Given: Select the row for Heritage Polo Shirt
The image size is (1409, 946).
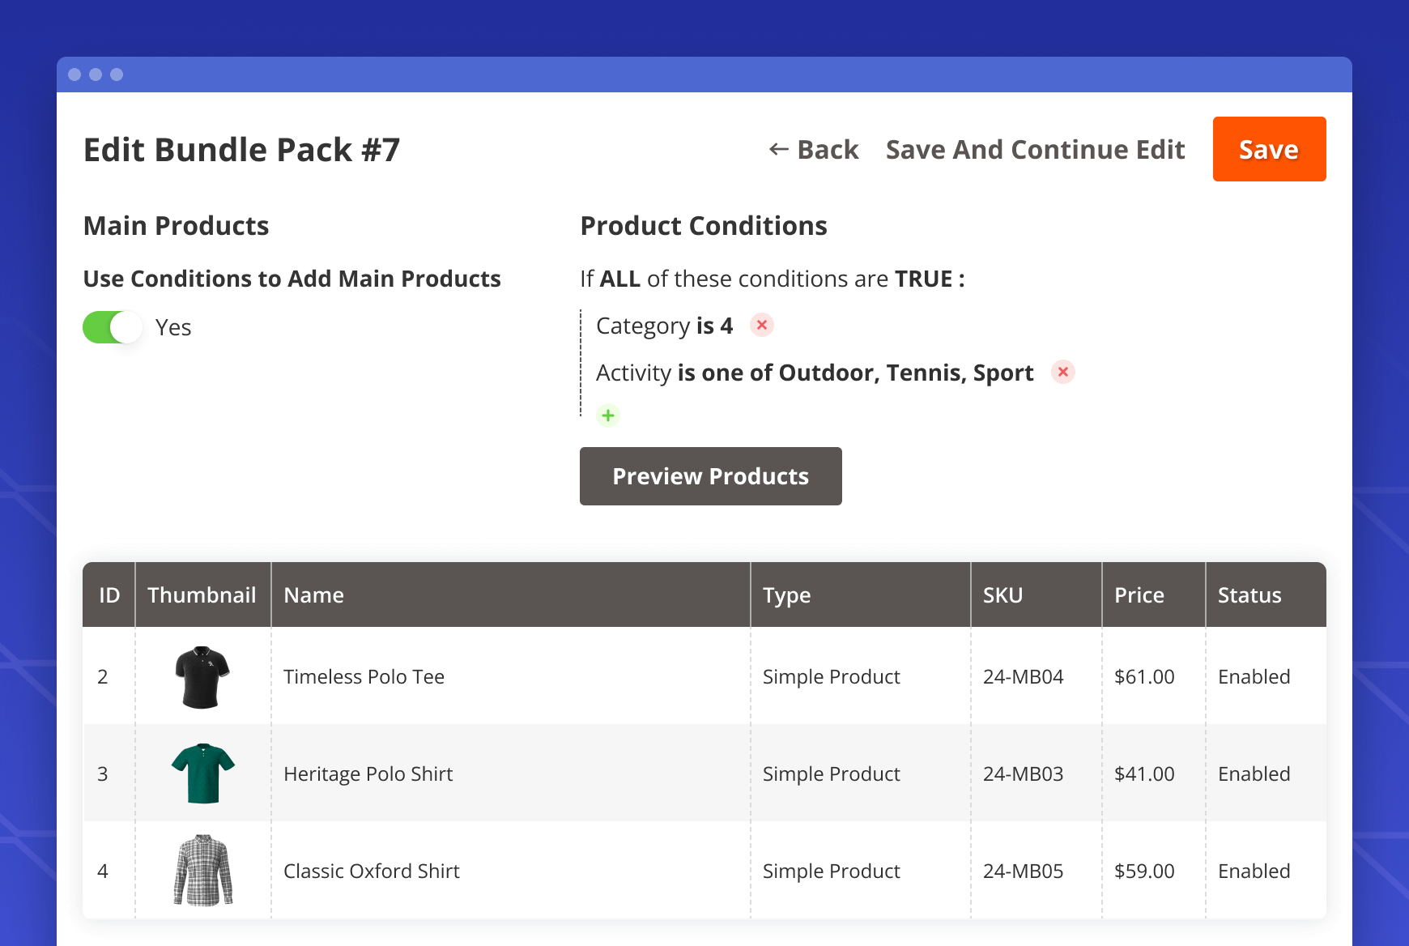Looking at the screenshot, I should (x=510, y=773).
